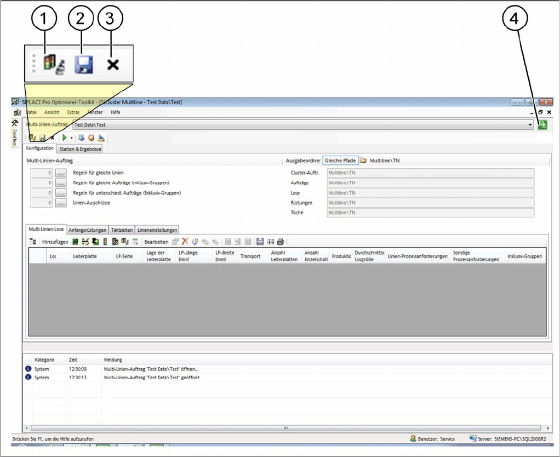Image resolution: width=560 pixels, height=457 pixels.
Task: Click the green play start icon
Action: tap(65, 138)
